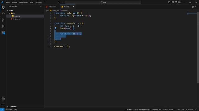Click the function summa(a, b) line
The image size is (199, 111).
click(69, 23)
